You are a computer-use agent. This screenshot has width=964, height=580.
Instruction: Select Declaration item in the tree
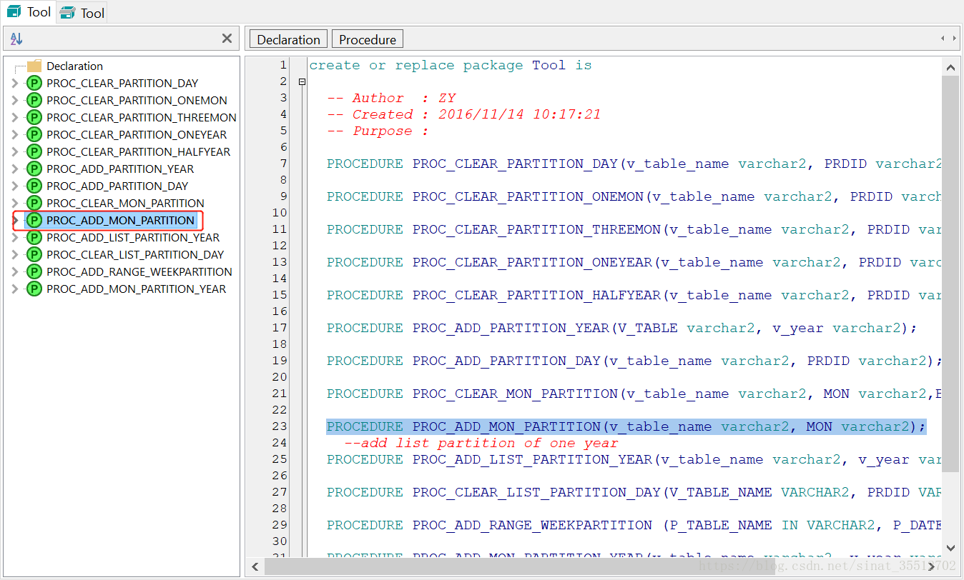pyautogui.click(x=74, y=66)
